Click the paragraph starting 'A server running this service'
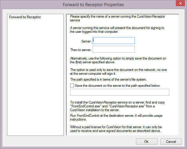This screenshot has width=187, height=149. (117, 30)
